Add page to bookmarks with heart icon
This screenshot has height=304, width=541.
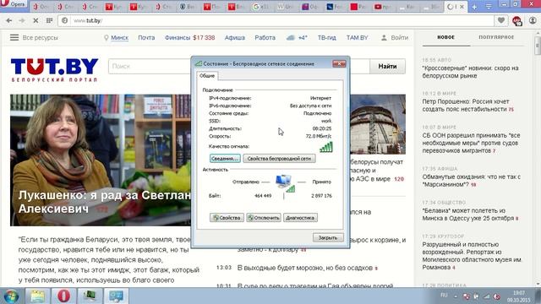tap(501, 20)
